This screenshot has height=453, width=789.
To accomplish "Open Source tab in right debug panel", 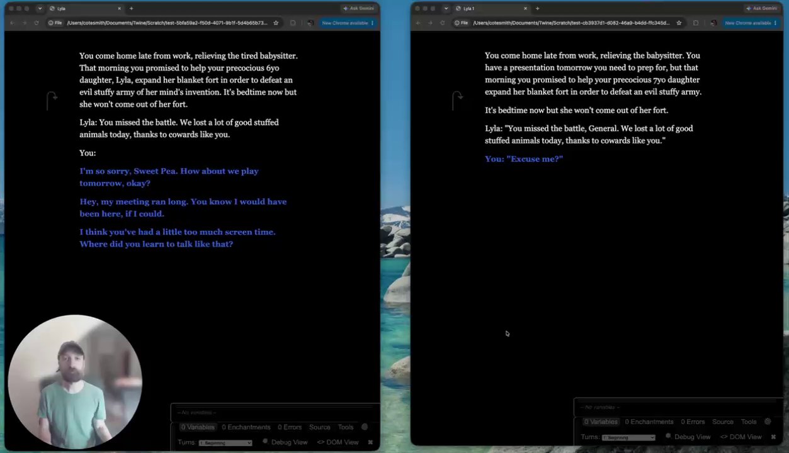I will [723, 422].
